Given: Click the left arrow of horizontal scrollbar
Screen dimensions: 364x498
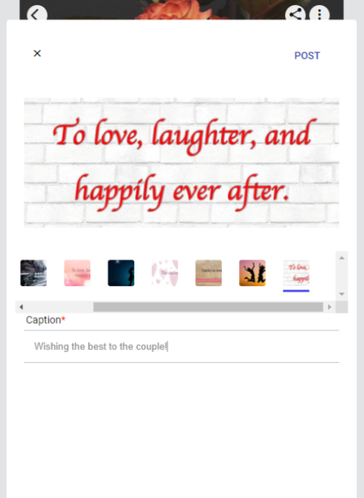Looking at the screenshot, I should pos(21,307).
